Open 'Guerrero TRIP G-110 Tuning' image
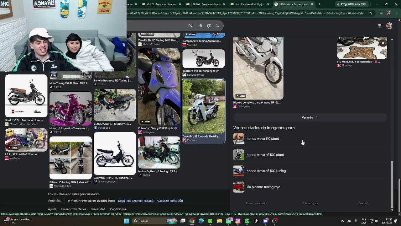The width and height of the screenshot is (401, 226). (115, 153)
